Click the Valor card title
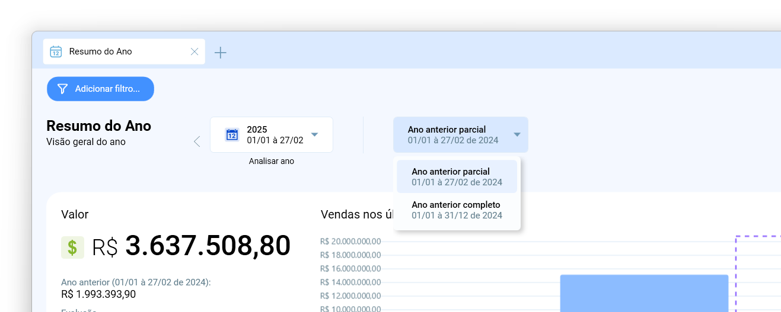Viewport: 781px width, 312px height. (x=75, y=214)
